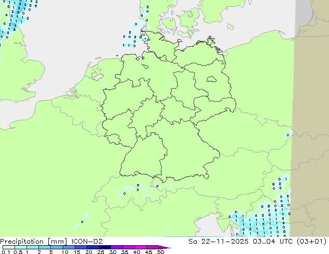Select legend swatch between 0.1 and 0.5

point(9,247)
